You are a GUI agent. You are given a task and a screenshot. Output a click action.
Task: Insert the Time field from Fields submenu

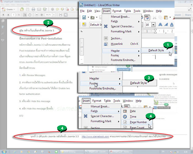pos(137,117)
